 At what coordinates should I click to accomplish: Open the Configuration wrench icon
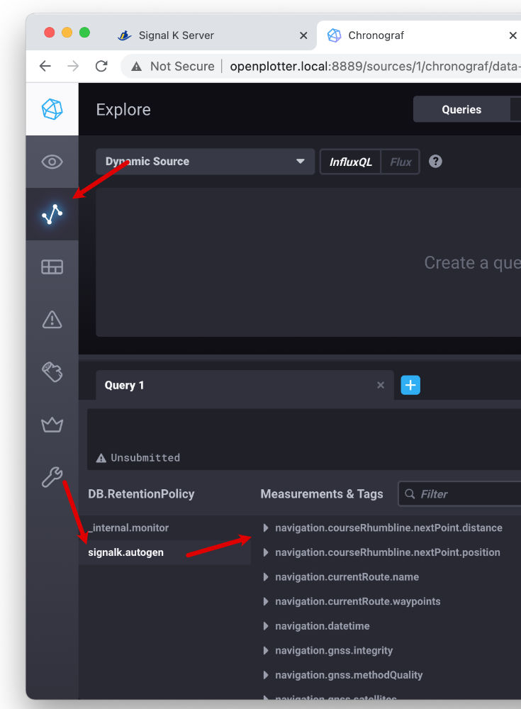[x=52, y=477]
